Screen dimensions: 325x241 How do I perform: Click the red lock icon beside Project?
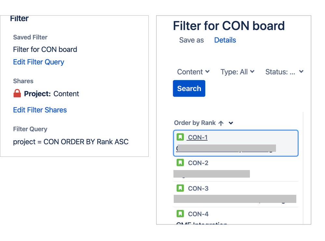point(17,93)
